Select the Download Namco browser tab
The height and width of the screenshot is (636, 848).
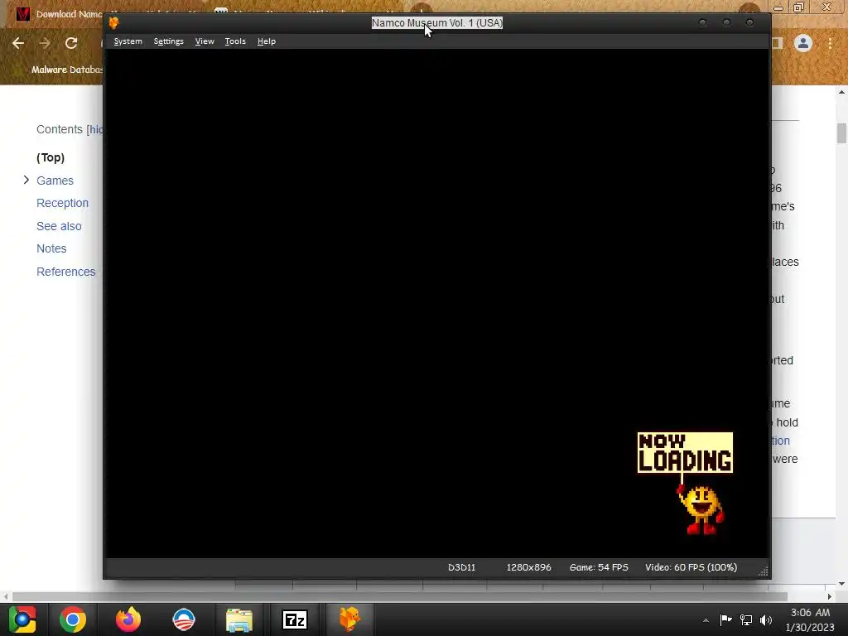pyautogui.click(x=60, y=14)
